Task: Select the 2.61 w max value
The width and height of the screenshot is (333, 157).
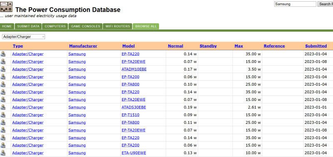Action: (x=254, y=107)
